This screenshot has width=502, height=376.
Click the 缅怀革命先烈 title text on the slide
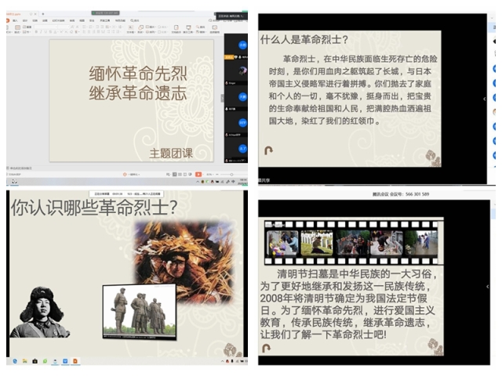click(138, 74)
